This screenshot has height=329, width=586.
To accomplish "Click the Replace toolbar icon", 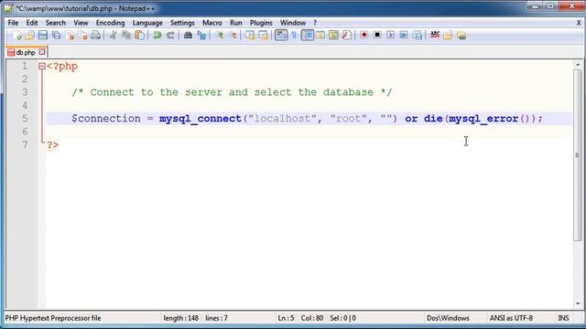I will coord(201,36).
